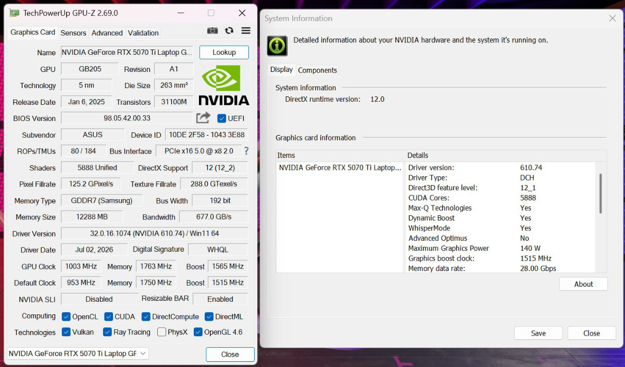625x367 pixels.
Task: Switch to the Graphics Card tab
Action: point(32,32)
